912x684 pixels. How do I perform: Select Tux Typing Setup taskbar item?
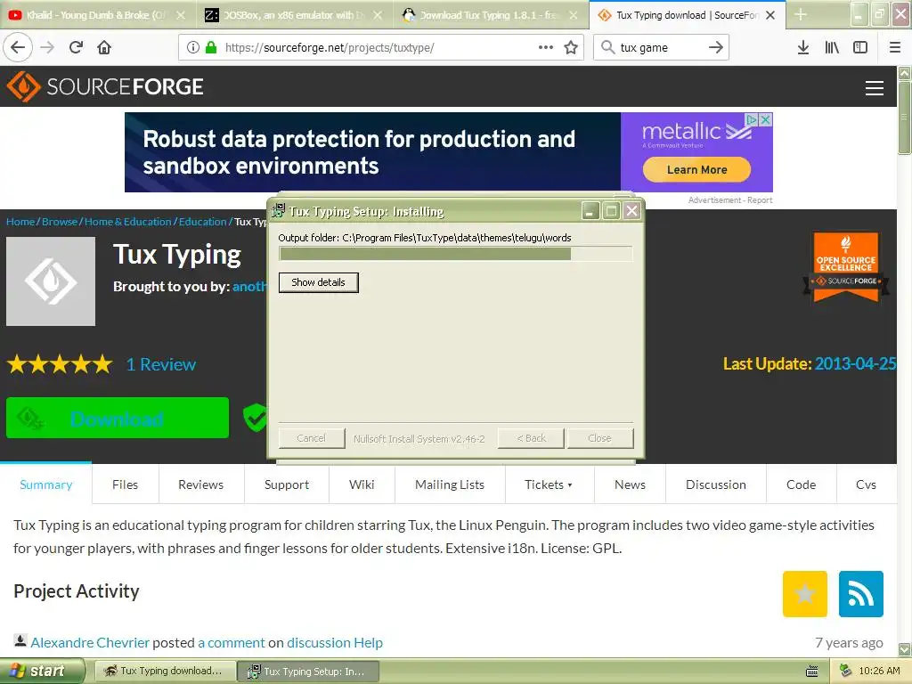tap(309, 672)
